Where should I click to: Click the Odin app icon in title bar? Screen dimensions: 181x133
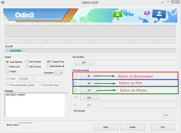(3, 2)
